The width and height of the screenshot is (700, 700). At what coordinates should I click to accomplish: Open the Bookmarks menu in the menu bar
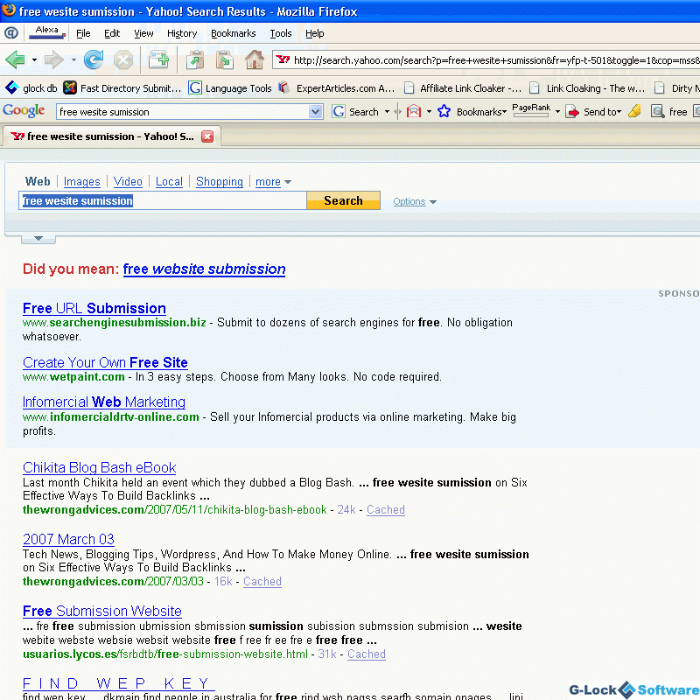[233, 33]
